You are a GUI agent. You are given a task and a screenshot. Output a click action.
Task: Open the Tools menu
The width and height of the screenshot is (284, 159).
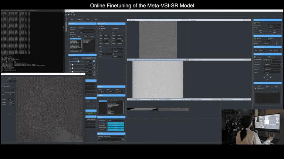pyautogui.click(x=68, y=12)
